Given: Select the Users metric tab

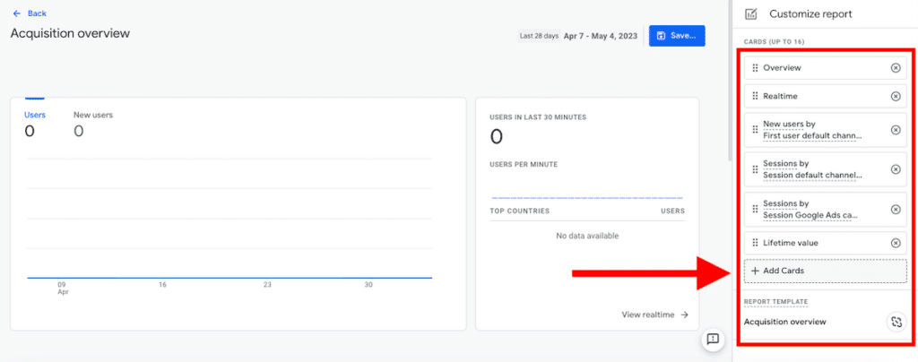Looking at the screenshot, I should (35, 124).
